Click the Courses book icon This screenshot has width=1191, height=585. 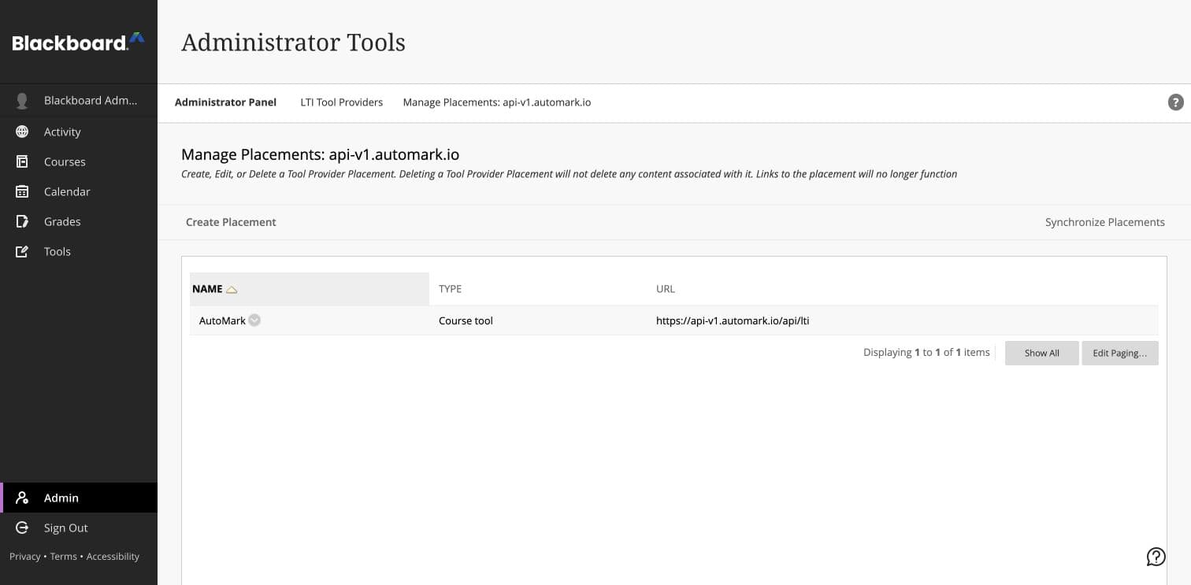click(22, 161)
